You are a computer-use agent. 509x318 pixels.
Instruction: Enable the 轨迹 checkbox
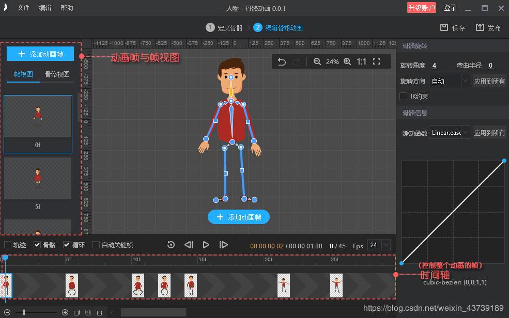click(x=8, y=245)
